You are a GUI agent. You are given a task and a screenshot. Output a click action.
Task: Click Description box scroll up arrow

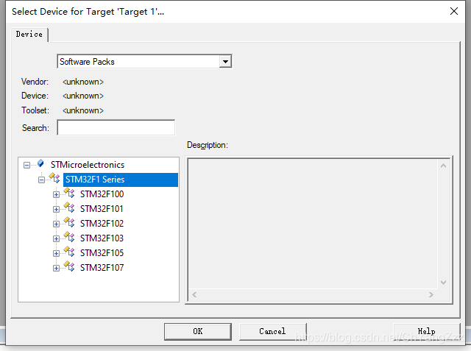click(x=443, y=166)
